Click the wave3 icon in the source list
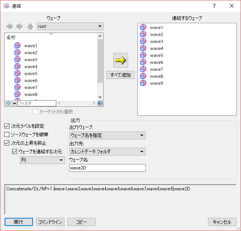The height and width of the screenshot is (231, 241). pos(17,60)
